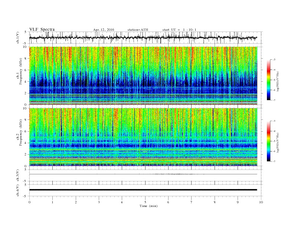This screenshot has width=294, height=227.
Task: Click the "ch.1(V)" axis label
Action: [x=18, y=37]
